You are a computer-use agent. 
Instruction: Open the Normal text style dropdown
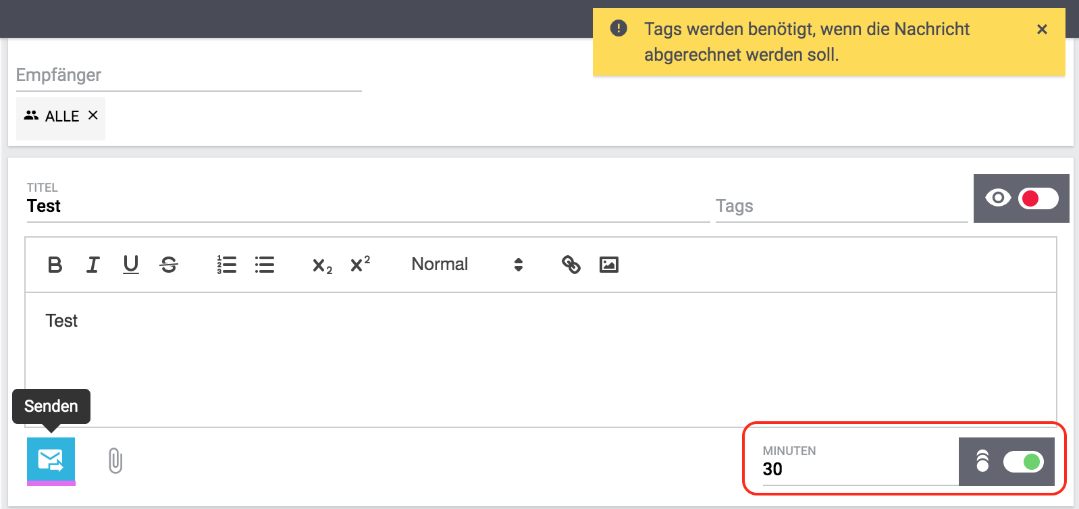(467, 265)
